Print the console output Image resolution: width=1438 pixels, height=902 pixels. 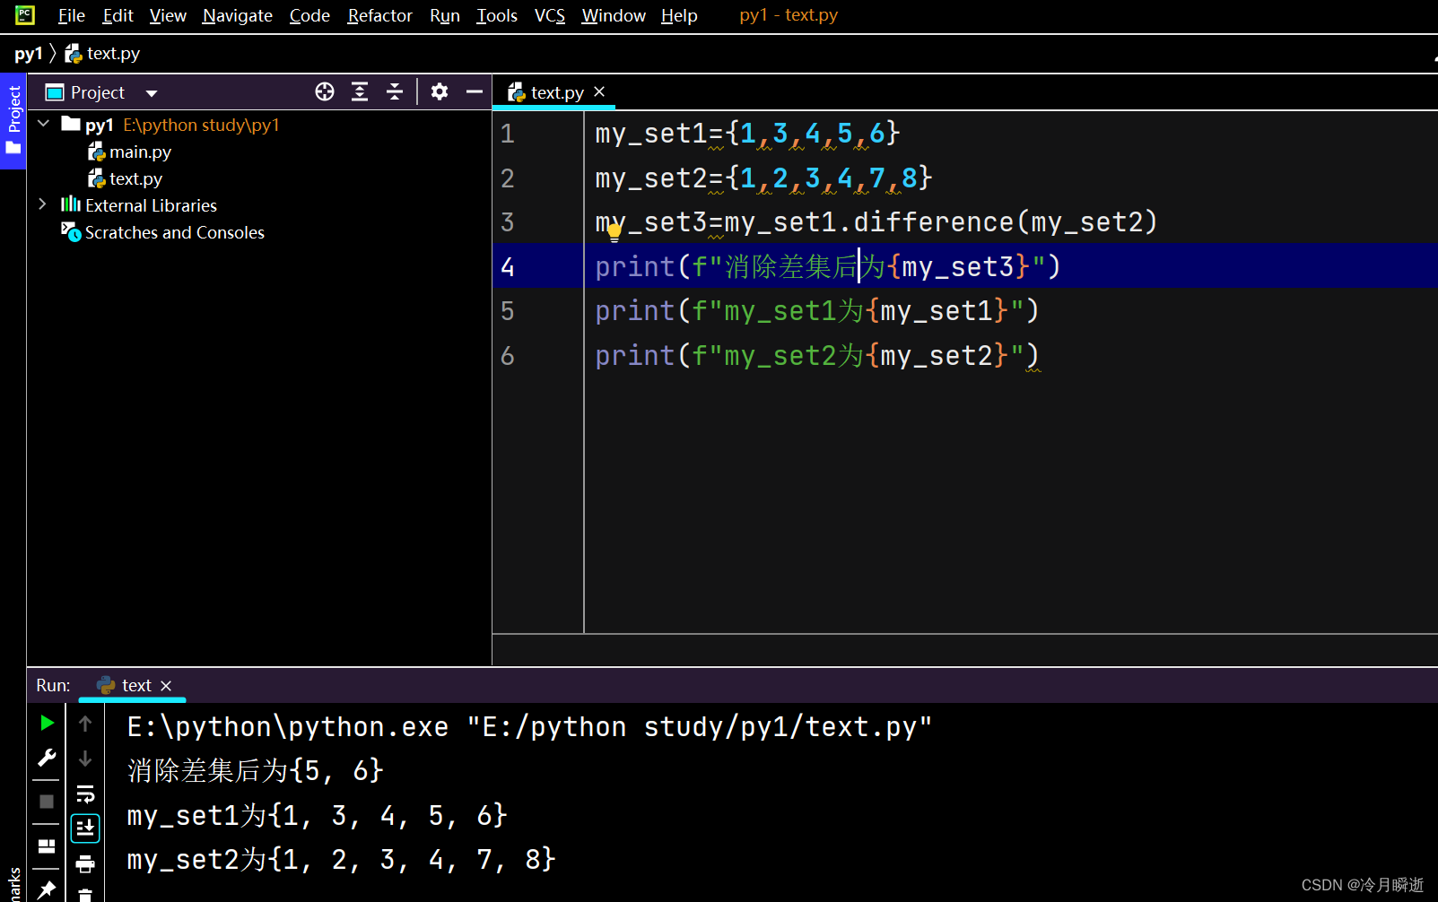coord(85,863)
